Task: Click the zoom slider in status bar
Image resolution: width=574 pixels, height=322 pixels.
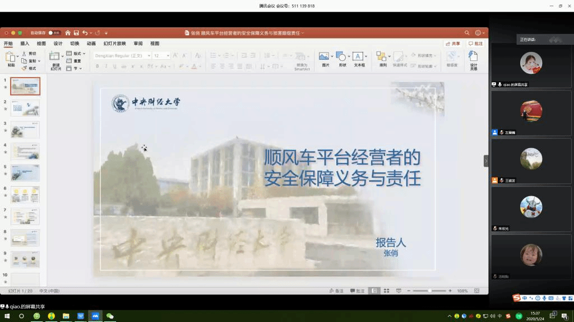Action: coord(430,291)
